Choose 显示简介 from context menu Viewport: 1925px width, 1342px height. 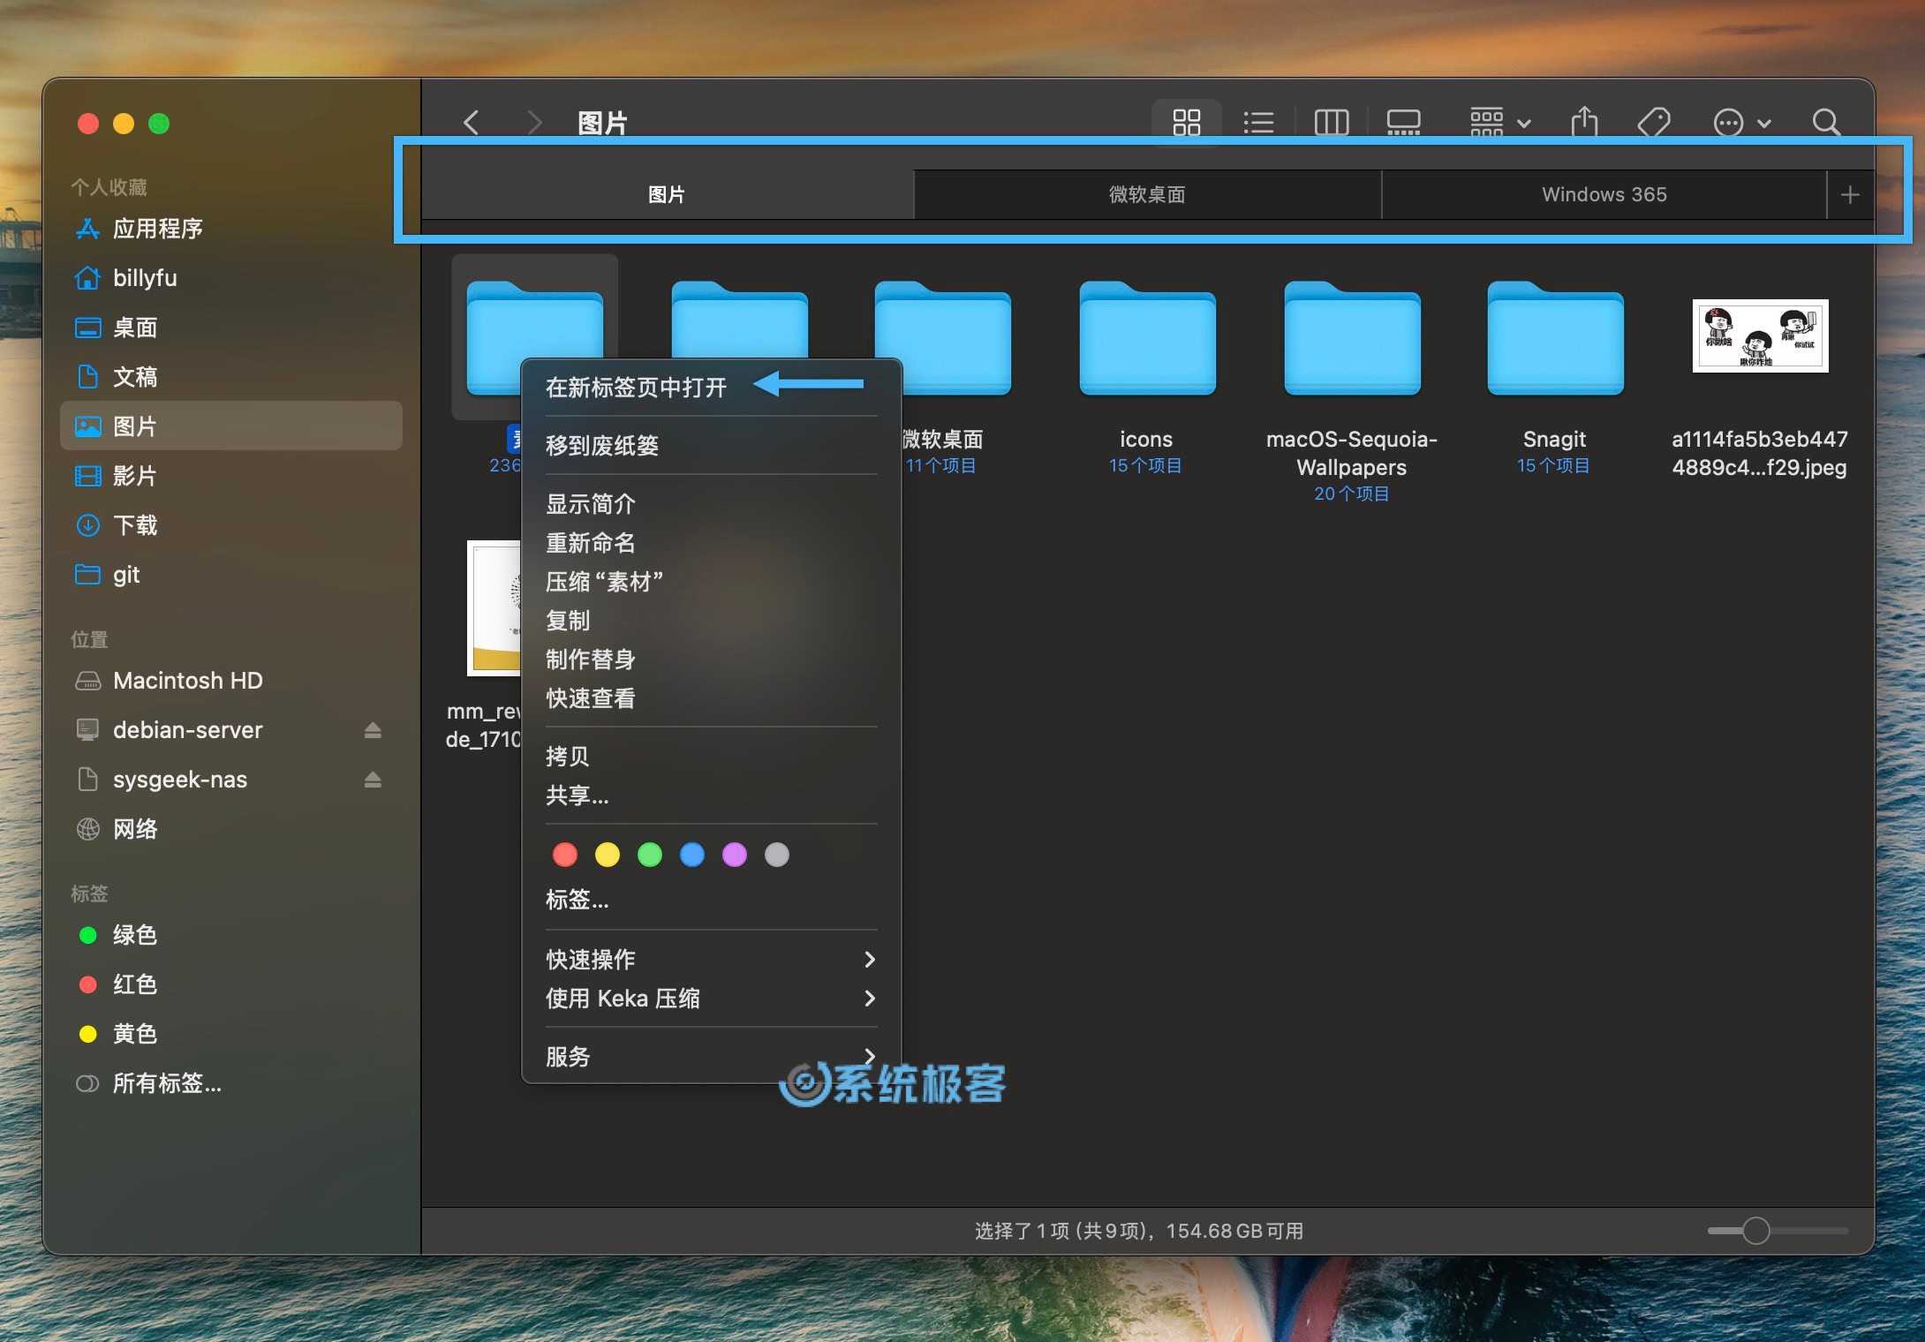[712, 503]
